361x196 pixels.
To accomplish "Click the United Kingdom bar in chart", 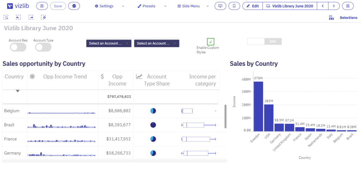I will [x=289, y=128].
